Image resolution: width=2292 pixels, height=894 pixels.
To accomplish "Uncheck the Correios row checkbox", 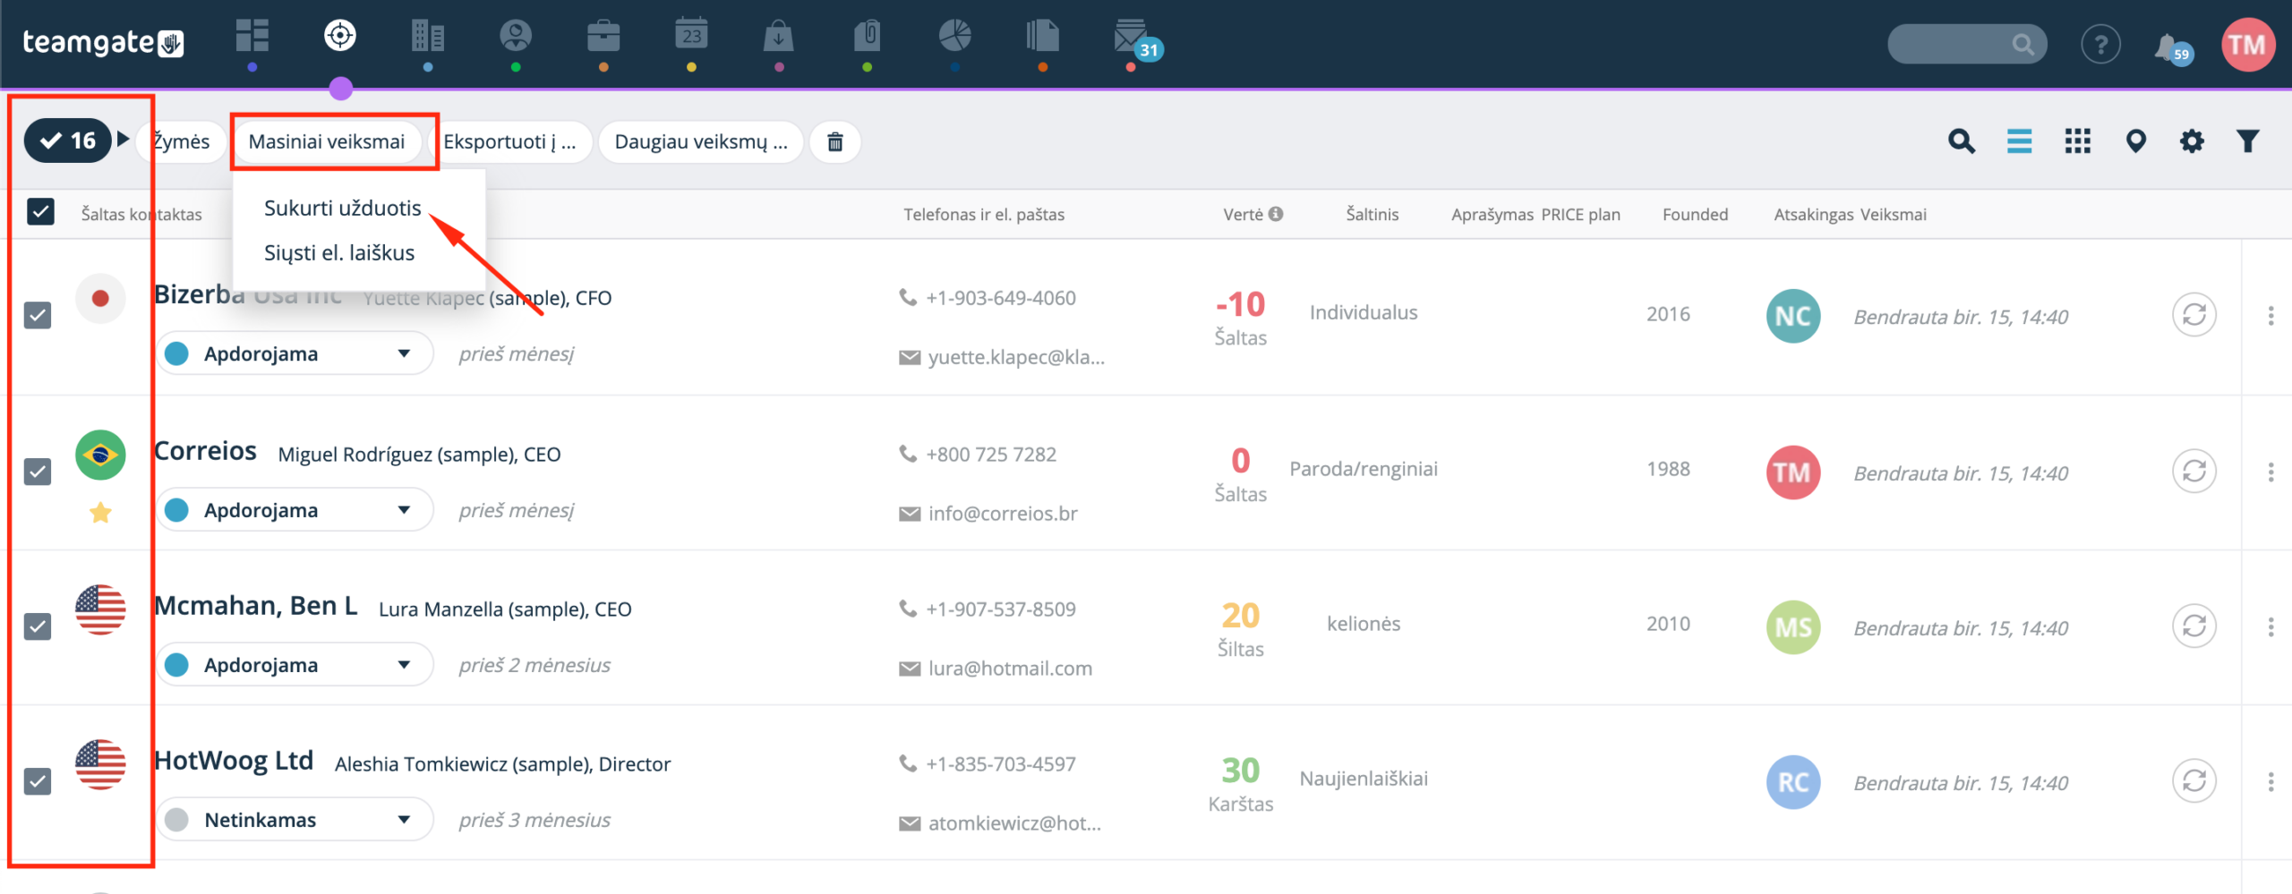I will pos(38,472).
